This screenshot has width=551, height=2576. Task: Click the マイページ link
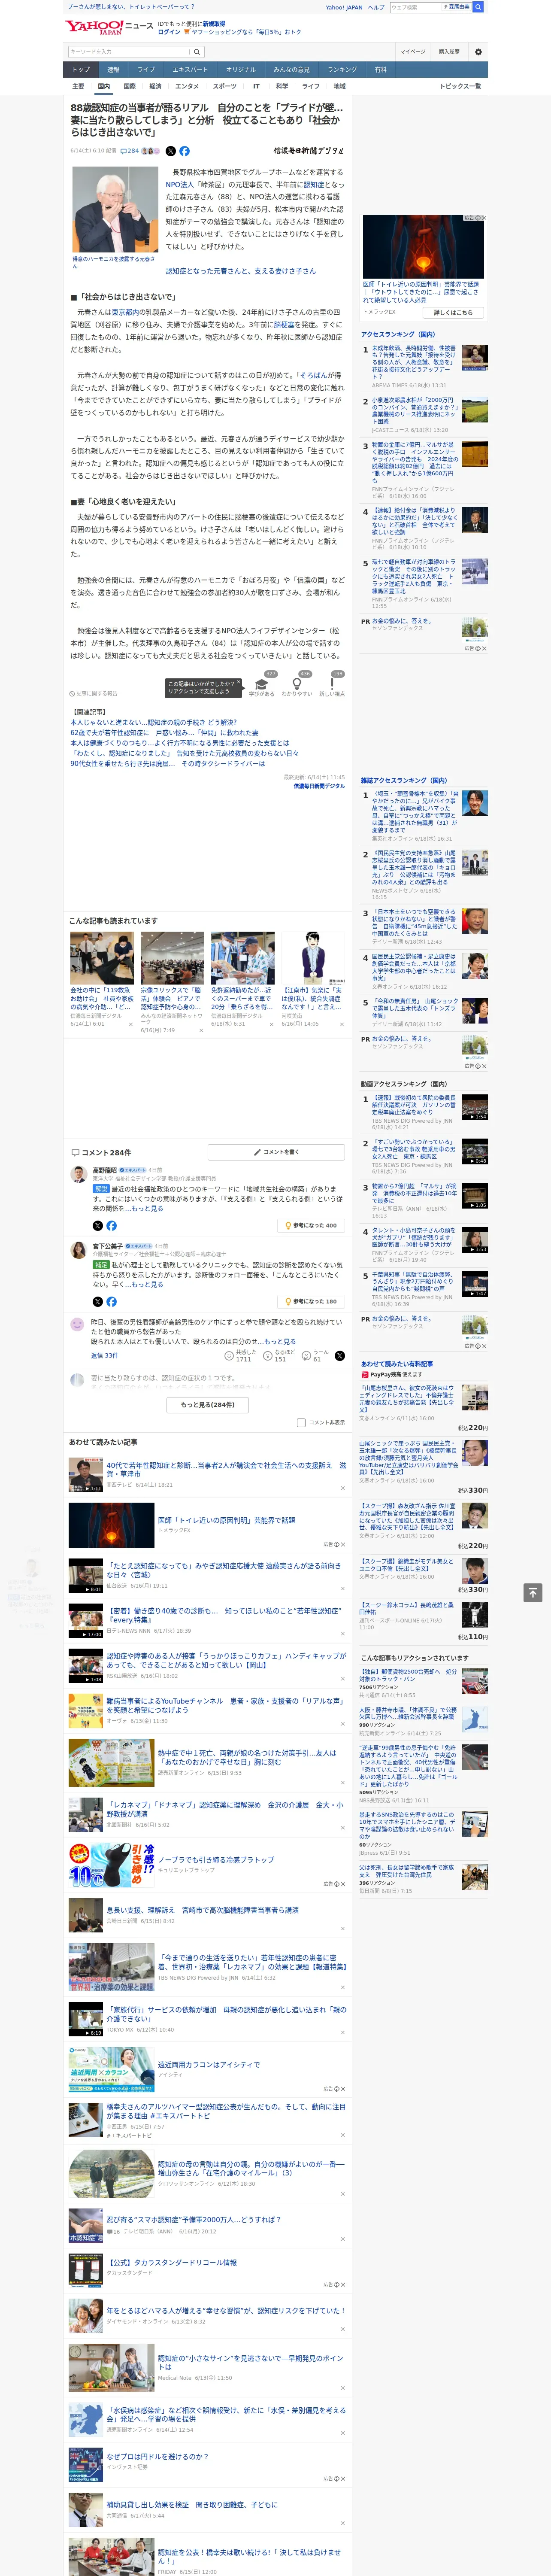412,52
